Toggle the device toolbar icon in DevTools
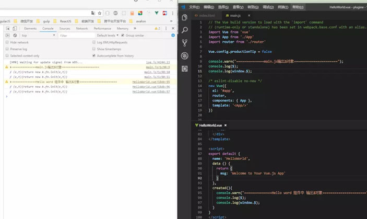Screen dimensions: 367x219 [15, 28]
